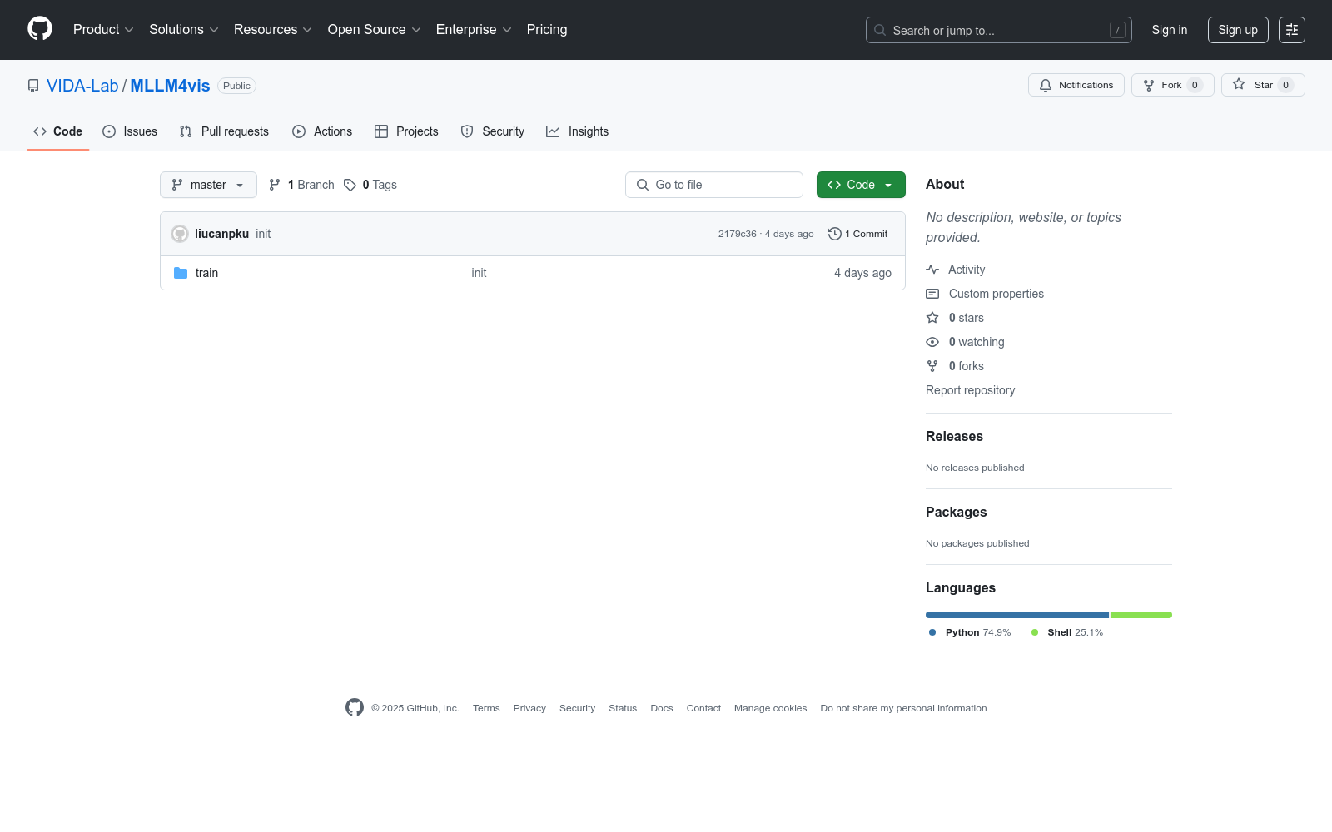1332x832 pixels.
Task: View the 0 forks link
Action: click(x=955, y=366)
